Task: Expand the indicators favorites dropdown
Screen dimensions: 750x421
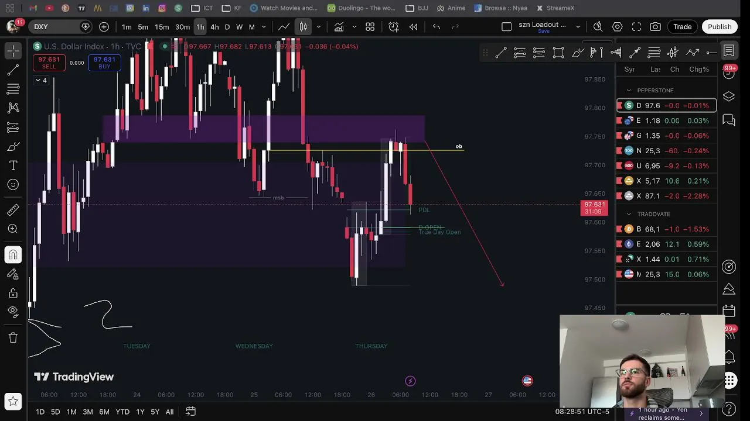Action: click(x=354, y=27)
